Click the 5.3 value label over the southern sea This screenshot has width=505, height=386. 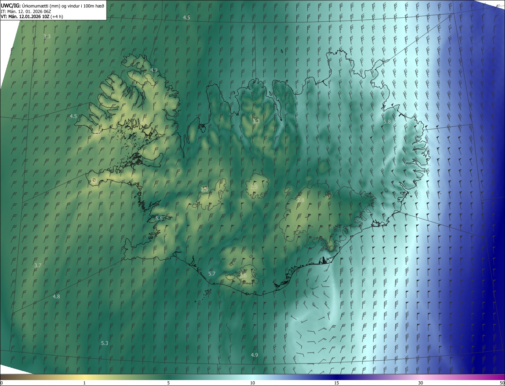click(105, 343)
